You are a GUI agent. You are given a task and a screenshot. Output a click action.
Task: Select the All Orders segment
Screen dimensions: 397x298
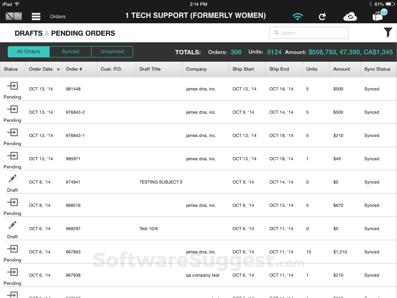coord(29,52)
